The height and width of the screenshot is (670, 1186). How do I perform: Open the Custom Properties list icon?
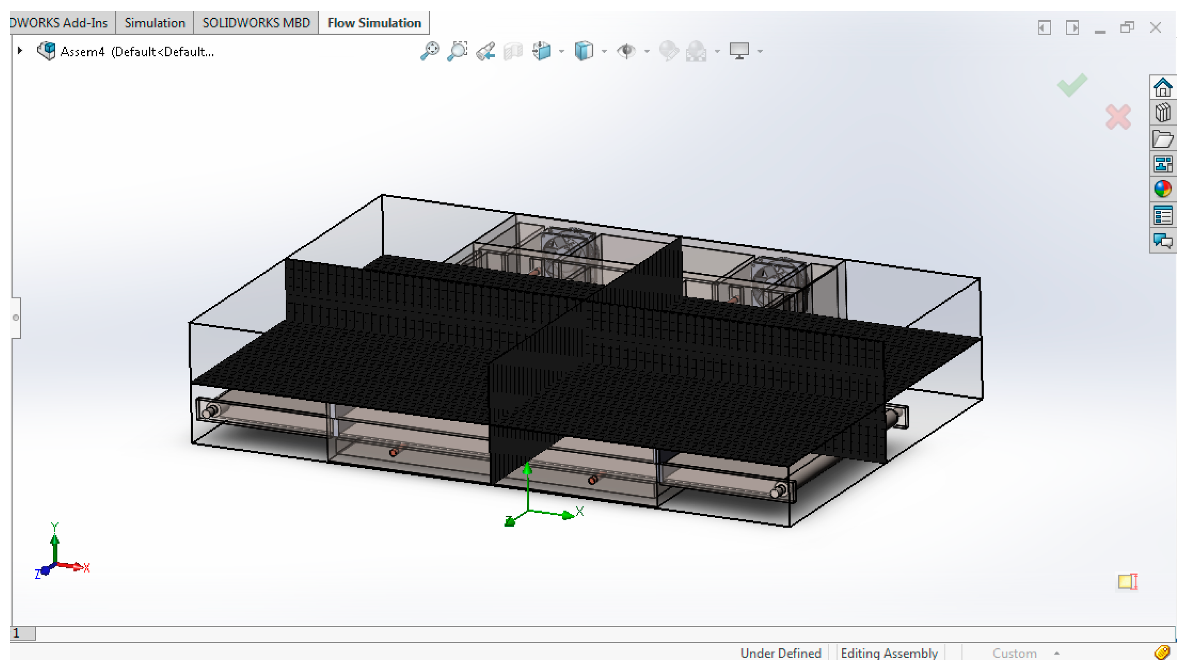1162,215
